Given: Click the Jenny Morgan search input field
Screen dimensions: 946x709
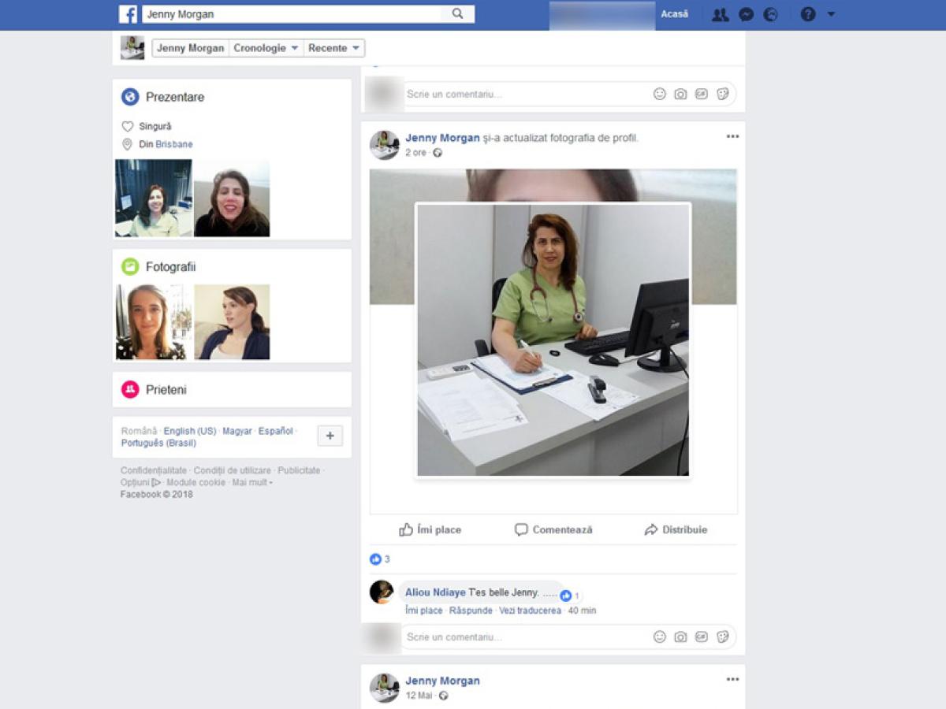Looking at the screenshot, I should coord(292,14).
